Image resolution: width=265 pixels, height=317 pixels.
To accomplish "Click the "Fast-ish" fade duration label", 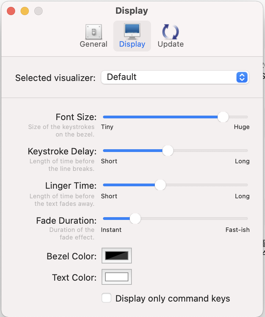I will coord(238,230).
